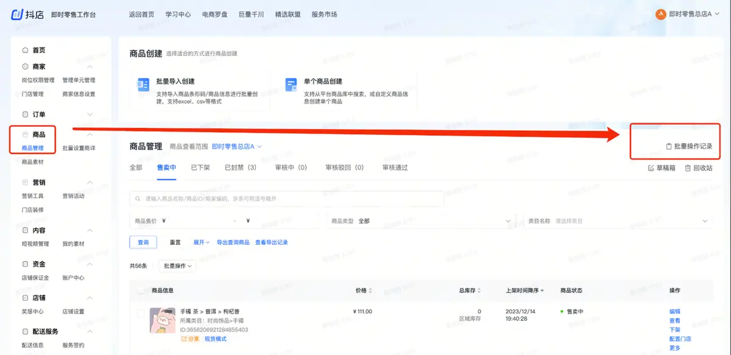Click the clipboard icon beside 批量操作记录
This screenshot has width=731, height=355.
point(668,147)
